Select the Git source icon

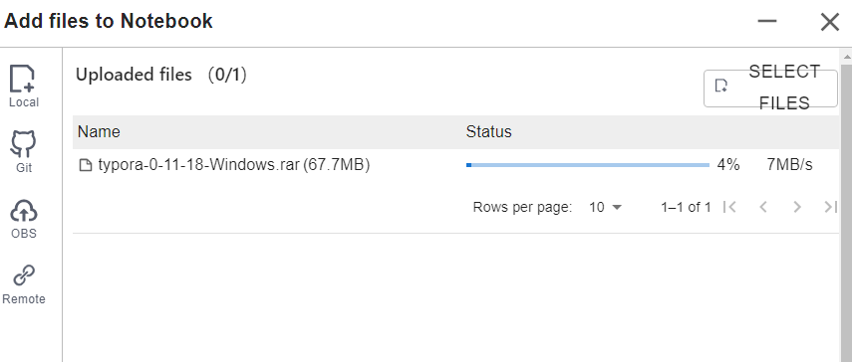pos(23,144)
